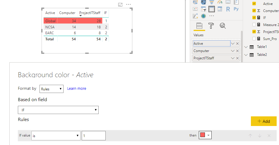Uncheck the IF measure checkbox

click(x=254, y=18)
